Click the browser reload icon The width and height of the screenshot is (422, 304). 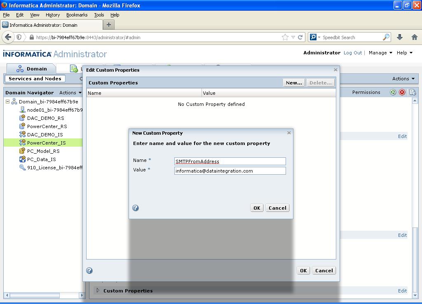click(x=300, y=37)
